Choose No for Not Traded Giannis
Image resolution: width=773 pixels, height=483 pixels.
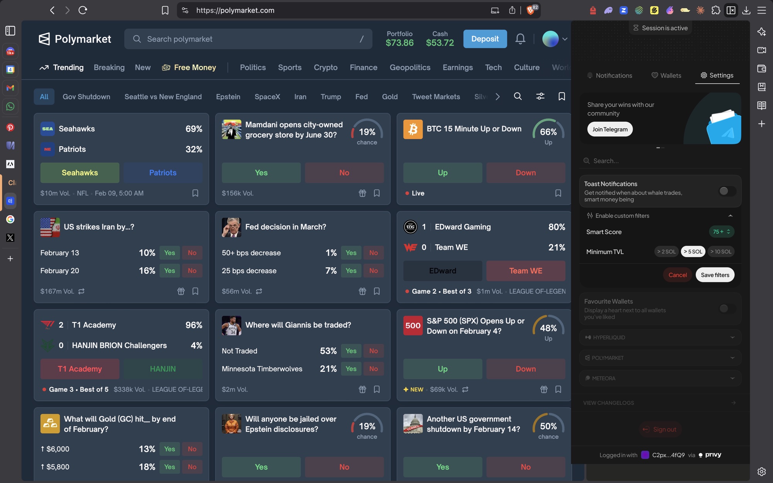click(x=373, y=351)
